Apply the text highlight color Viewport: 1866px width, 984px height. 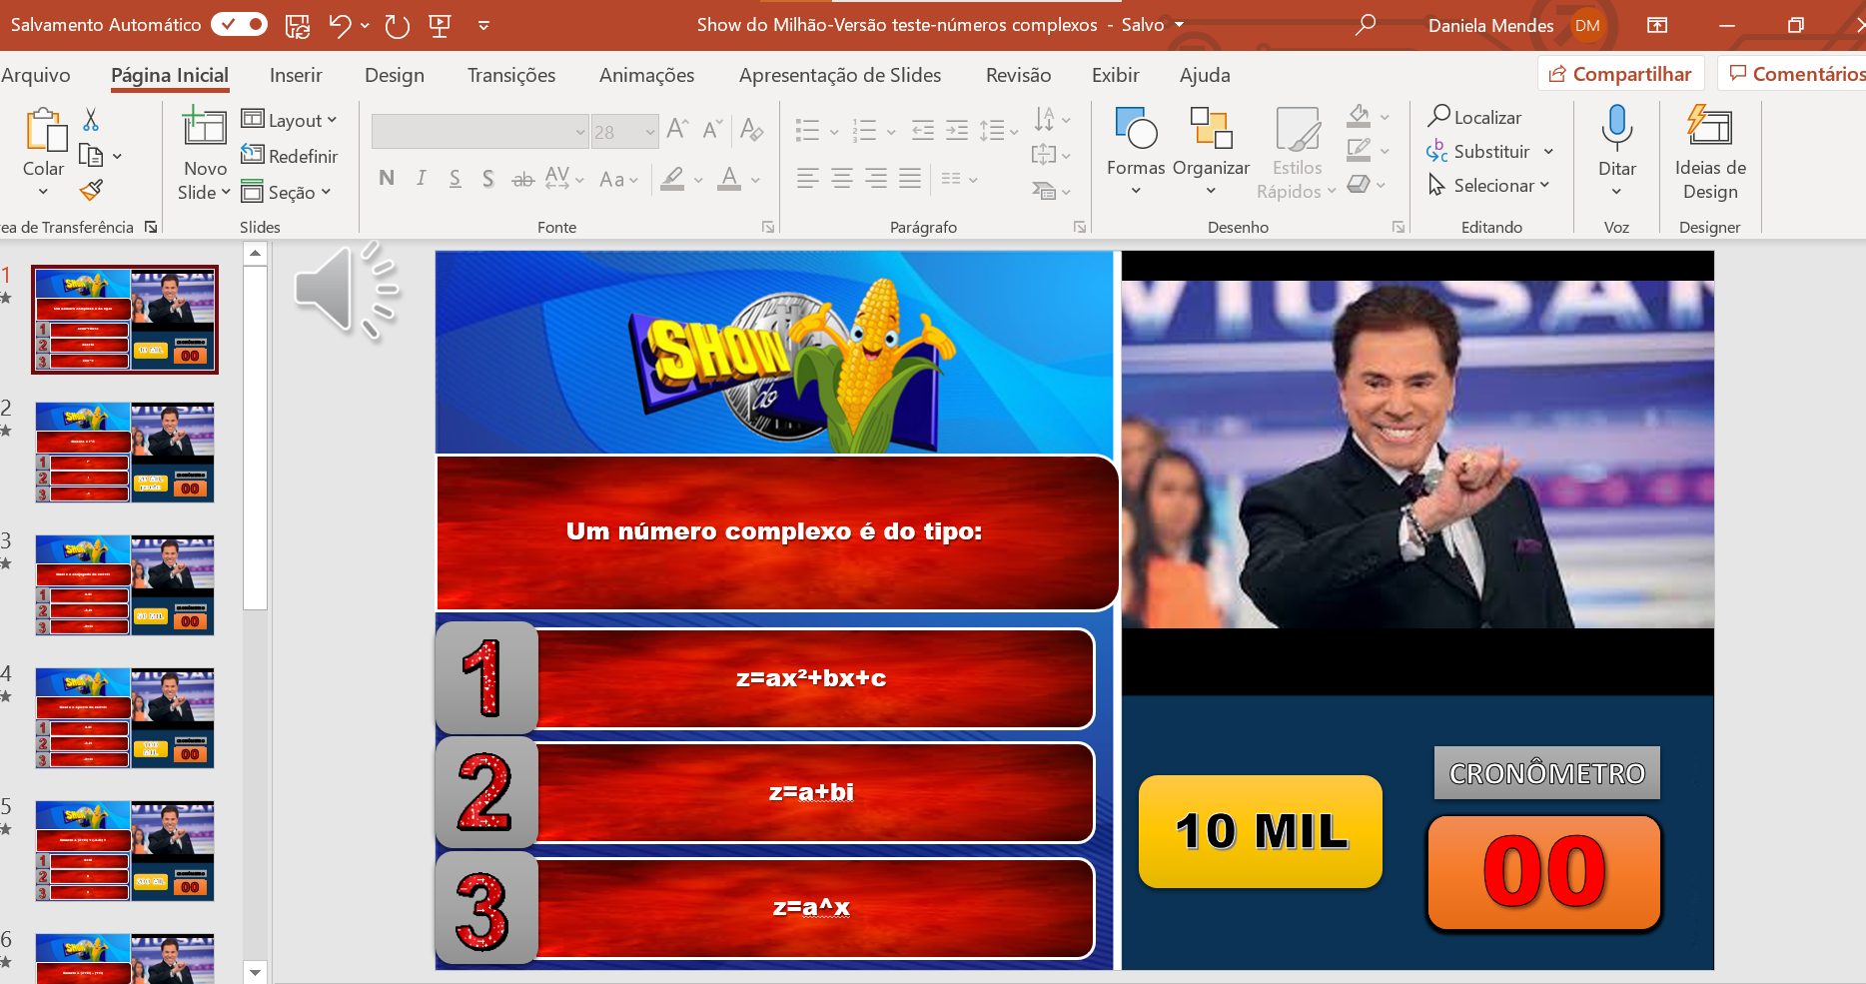[x=673, y=179]
